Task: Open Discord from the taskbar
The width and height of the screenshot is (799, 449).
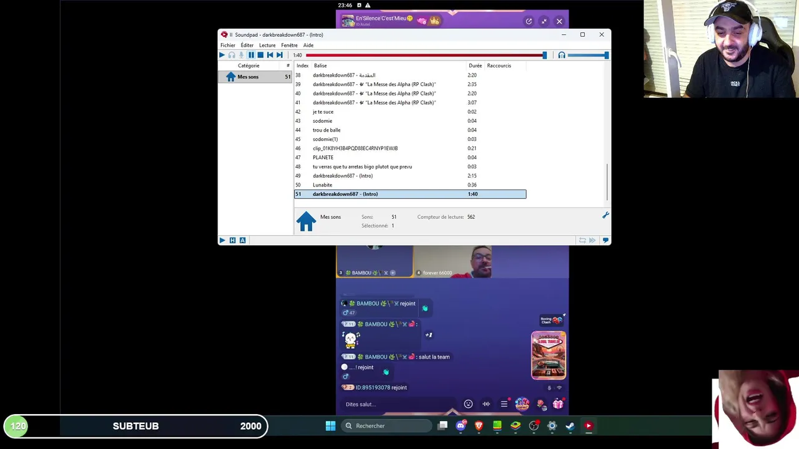Action: tap(461, 426)
